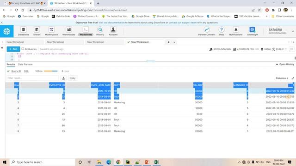The image size is (296, 166).
Task: Open a new browser tab
Action: [98, 3]
